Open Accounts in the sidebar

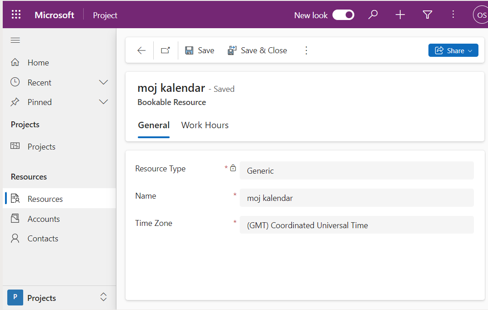(43, 219)
